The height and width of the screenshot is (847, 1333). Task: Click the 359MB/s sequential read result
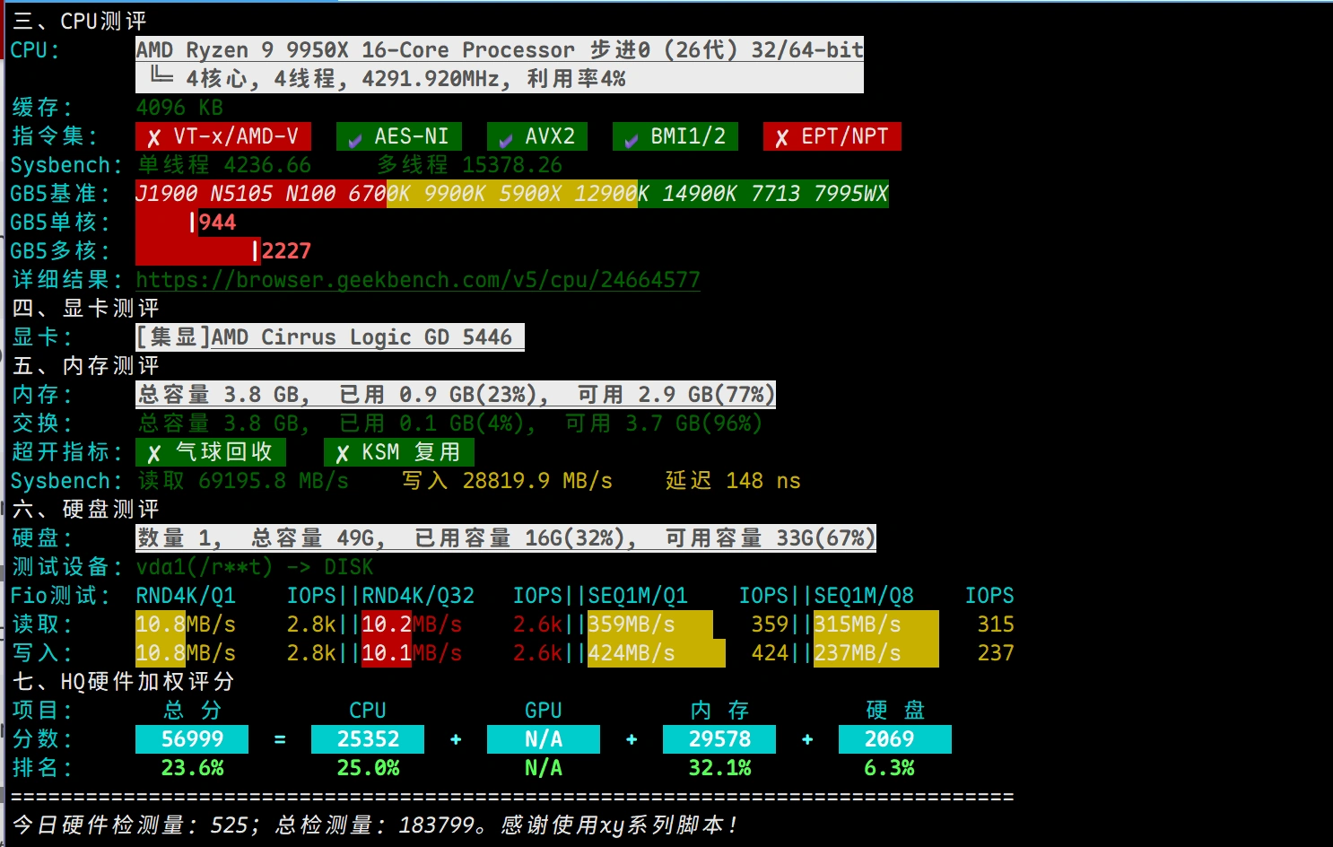(x=632, y=624)
